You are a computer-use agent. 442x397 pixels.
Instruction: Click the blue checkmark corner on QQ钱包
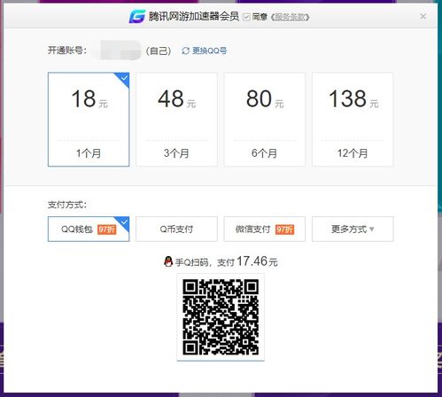(x=123, y=222)
